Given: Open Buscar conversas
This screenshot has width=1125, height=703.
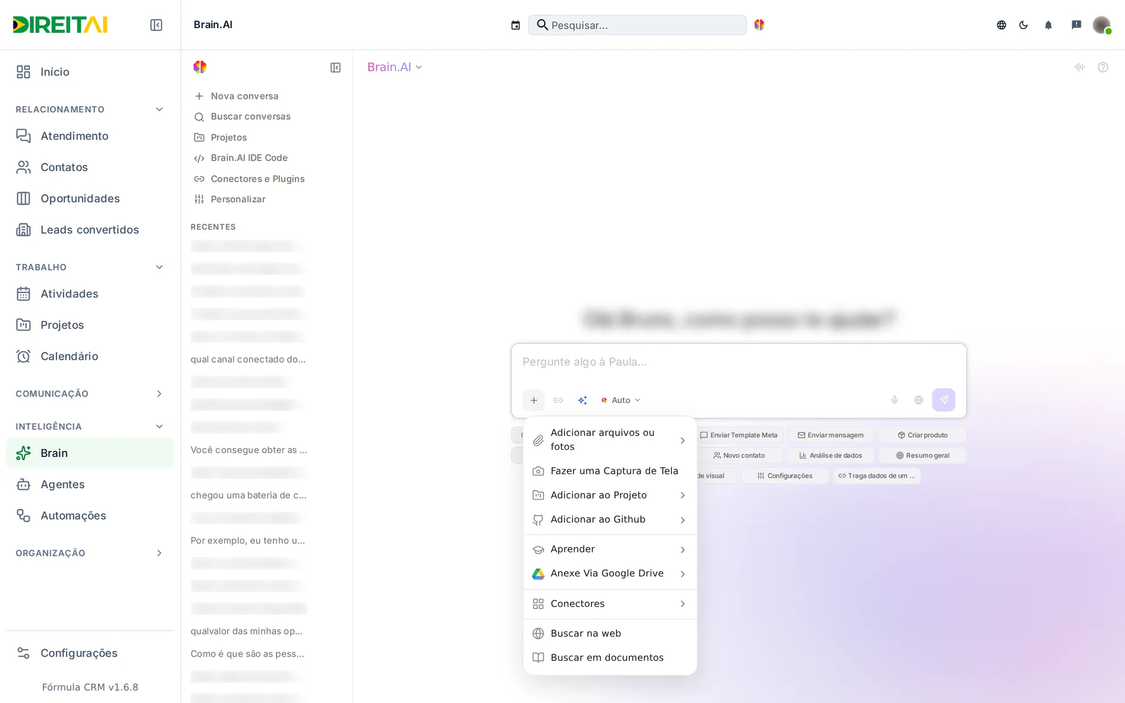Looking at the screenshot, I should click(x=250, y=117).
